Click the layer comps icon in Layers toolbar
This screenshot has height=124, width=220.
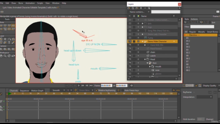(x=149, y=8)
